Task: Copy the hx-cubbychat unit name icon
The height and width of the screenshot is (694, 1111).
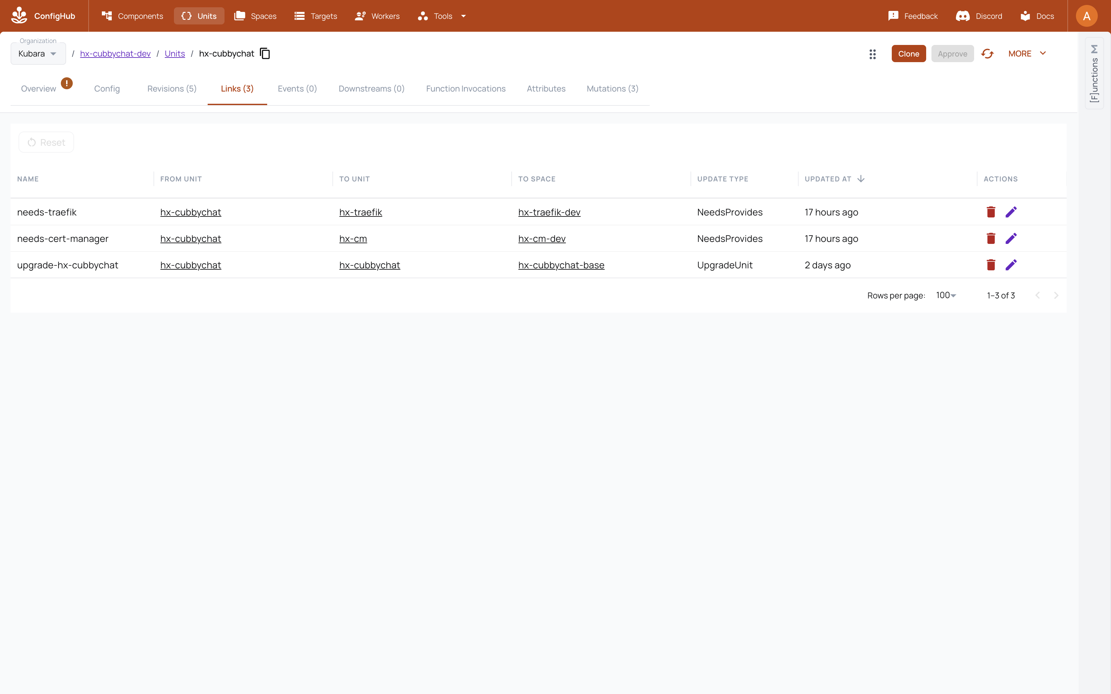Action: [x=265, y=54]
